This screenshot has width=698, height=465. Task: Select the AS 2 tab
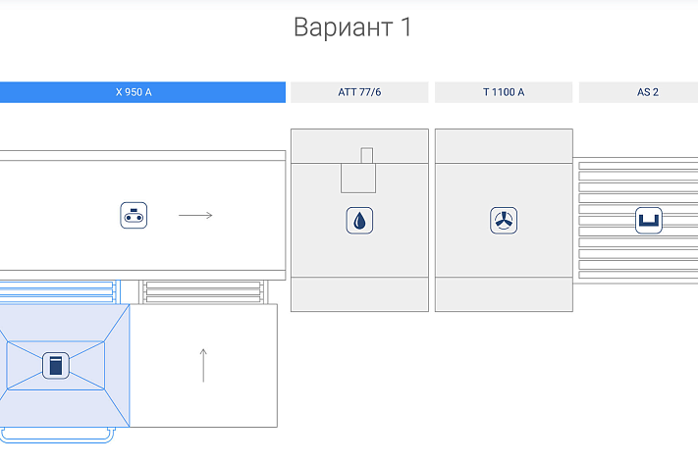point(638,92)
